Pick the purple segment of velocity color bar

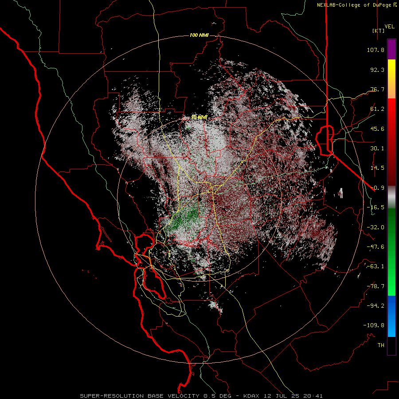click(391, 49)
